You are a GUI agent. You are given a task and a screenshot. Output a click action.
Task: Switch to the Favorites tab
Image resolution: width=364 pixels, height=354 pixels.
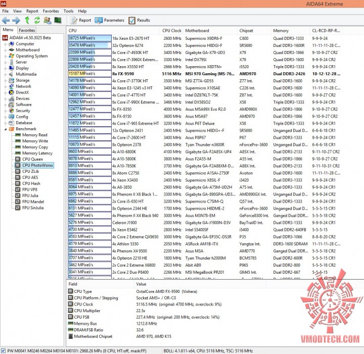[x=27, y=30]
